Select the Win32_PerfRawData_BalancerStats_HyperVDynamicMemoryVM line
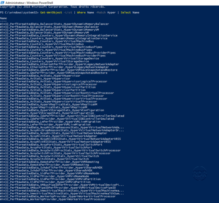This screenshot has width=219, height=203. click(44, 32)
